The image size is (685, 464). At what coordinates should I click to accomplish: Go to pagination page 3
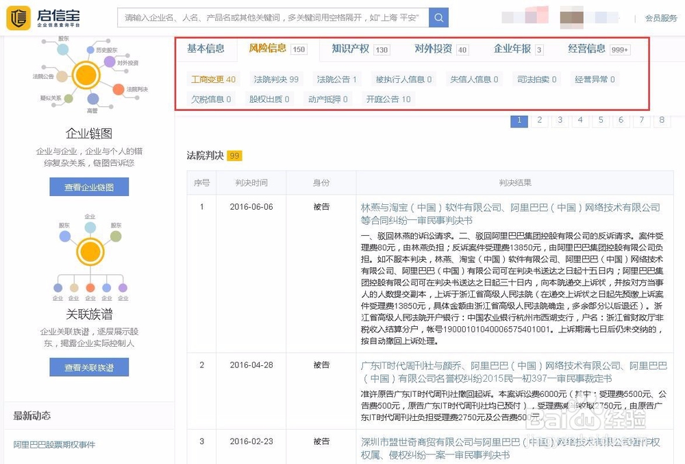pos(560,121)
